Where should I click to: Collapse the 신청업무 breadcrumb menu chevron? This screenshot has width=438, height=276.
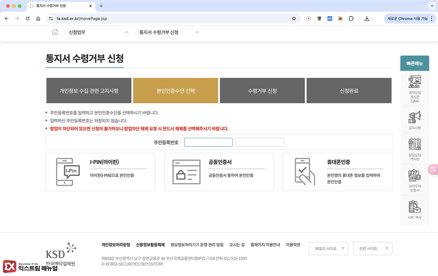pos(126,32)
